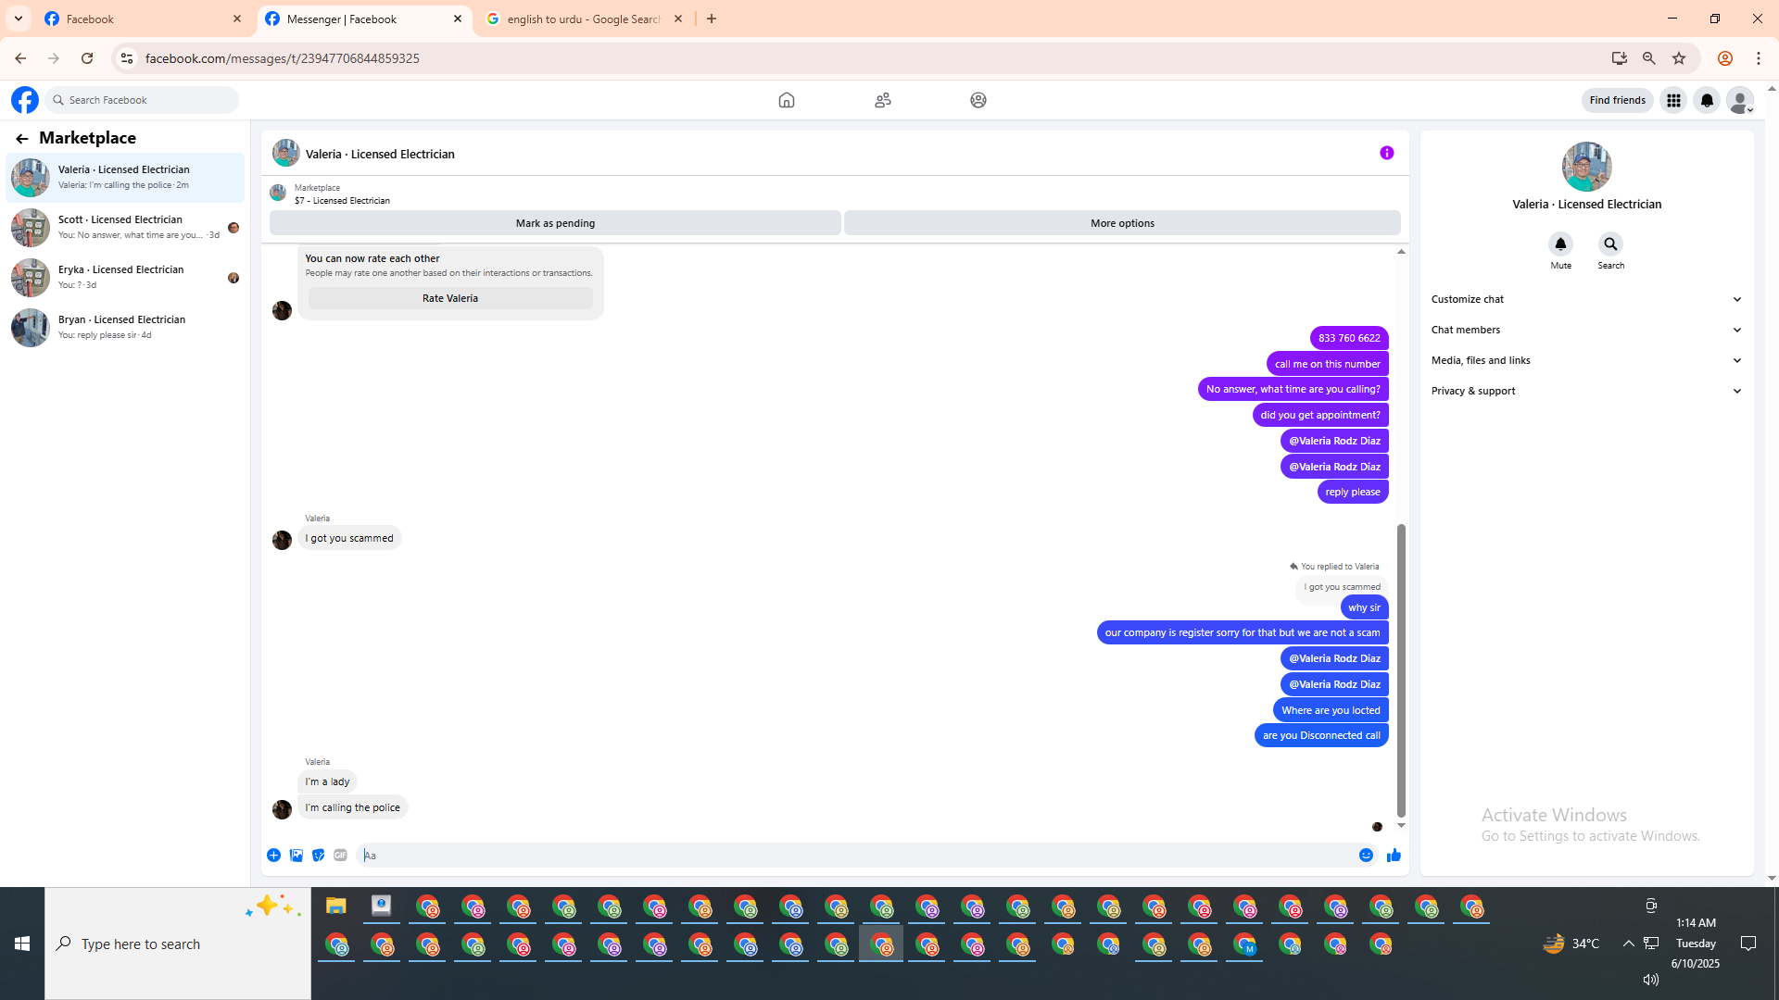Screen dimensions: 1779x1000
Task: Click the Rate Valeria button
Action: coord(449,298)
